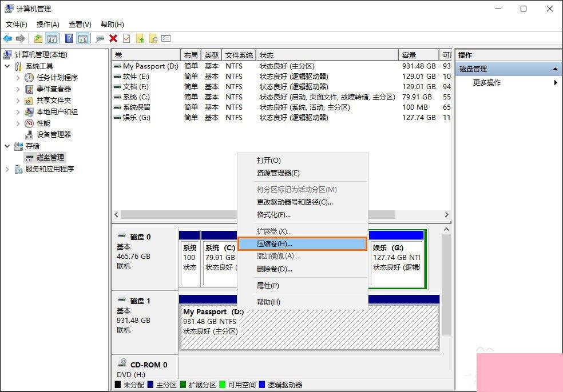
Task: Open the 更多操作 submenu arrow
Action: point(556,82)
